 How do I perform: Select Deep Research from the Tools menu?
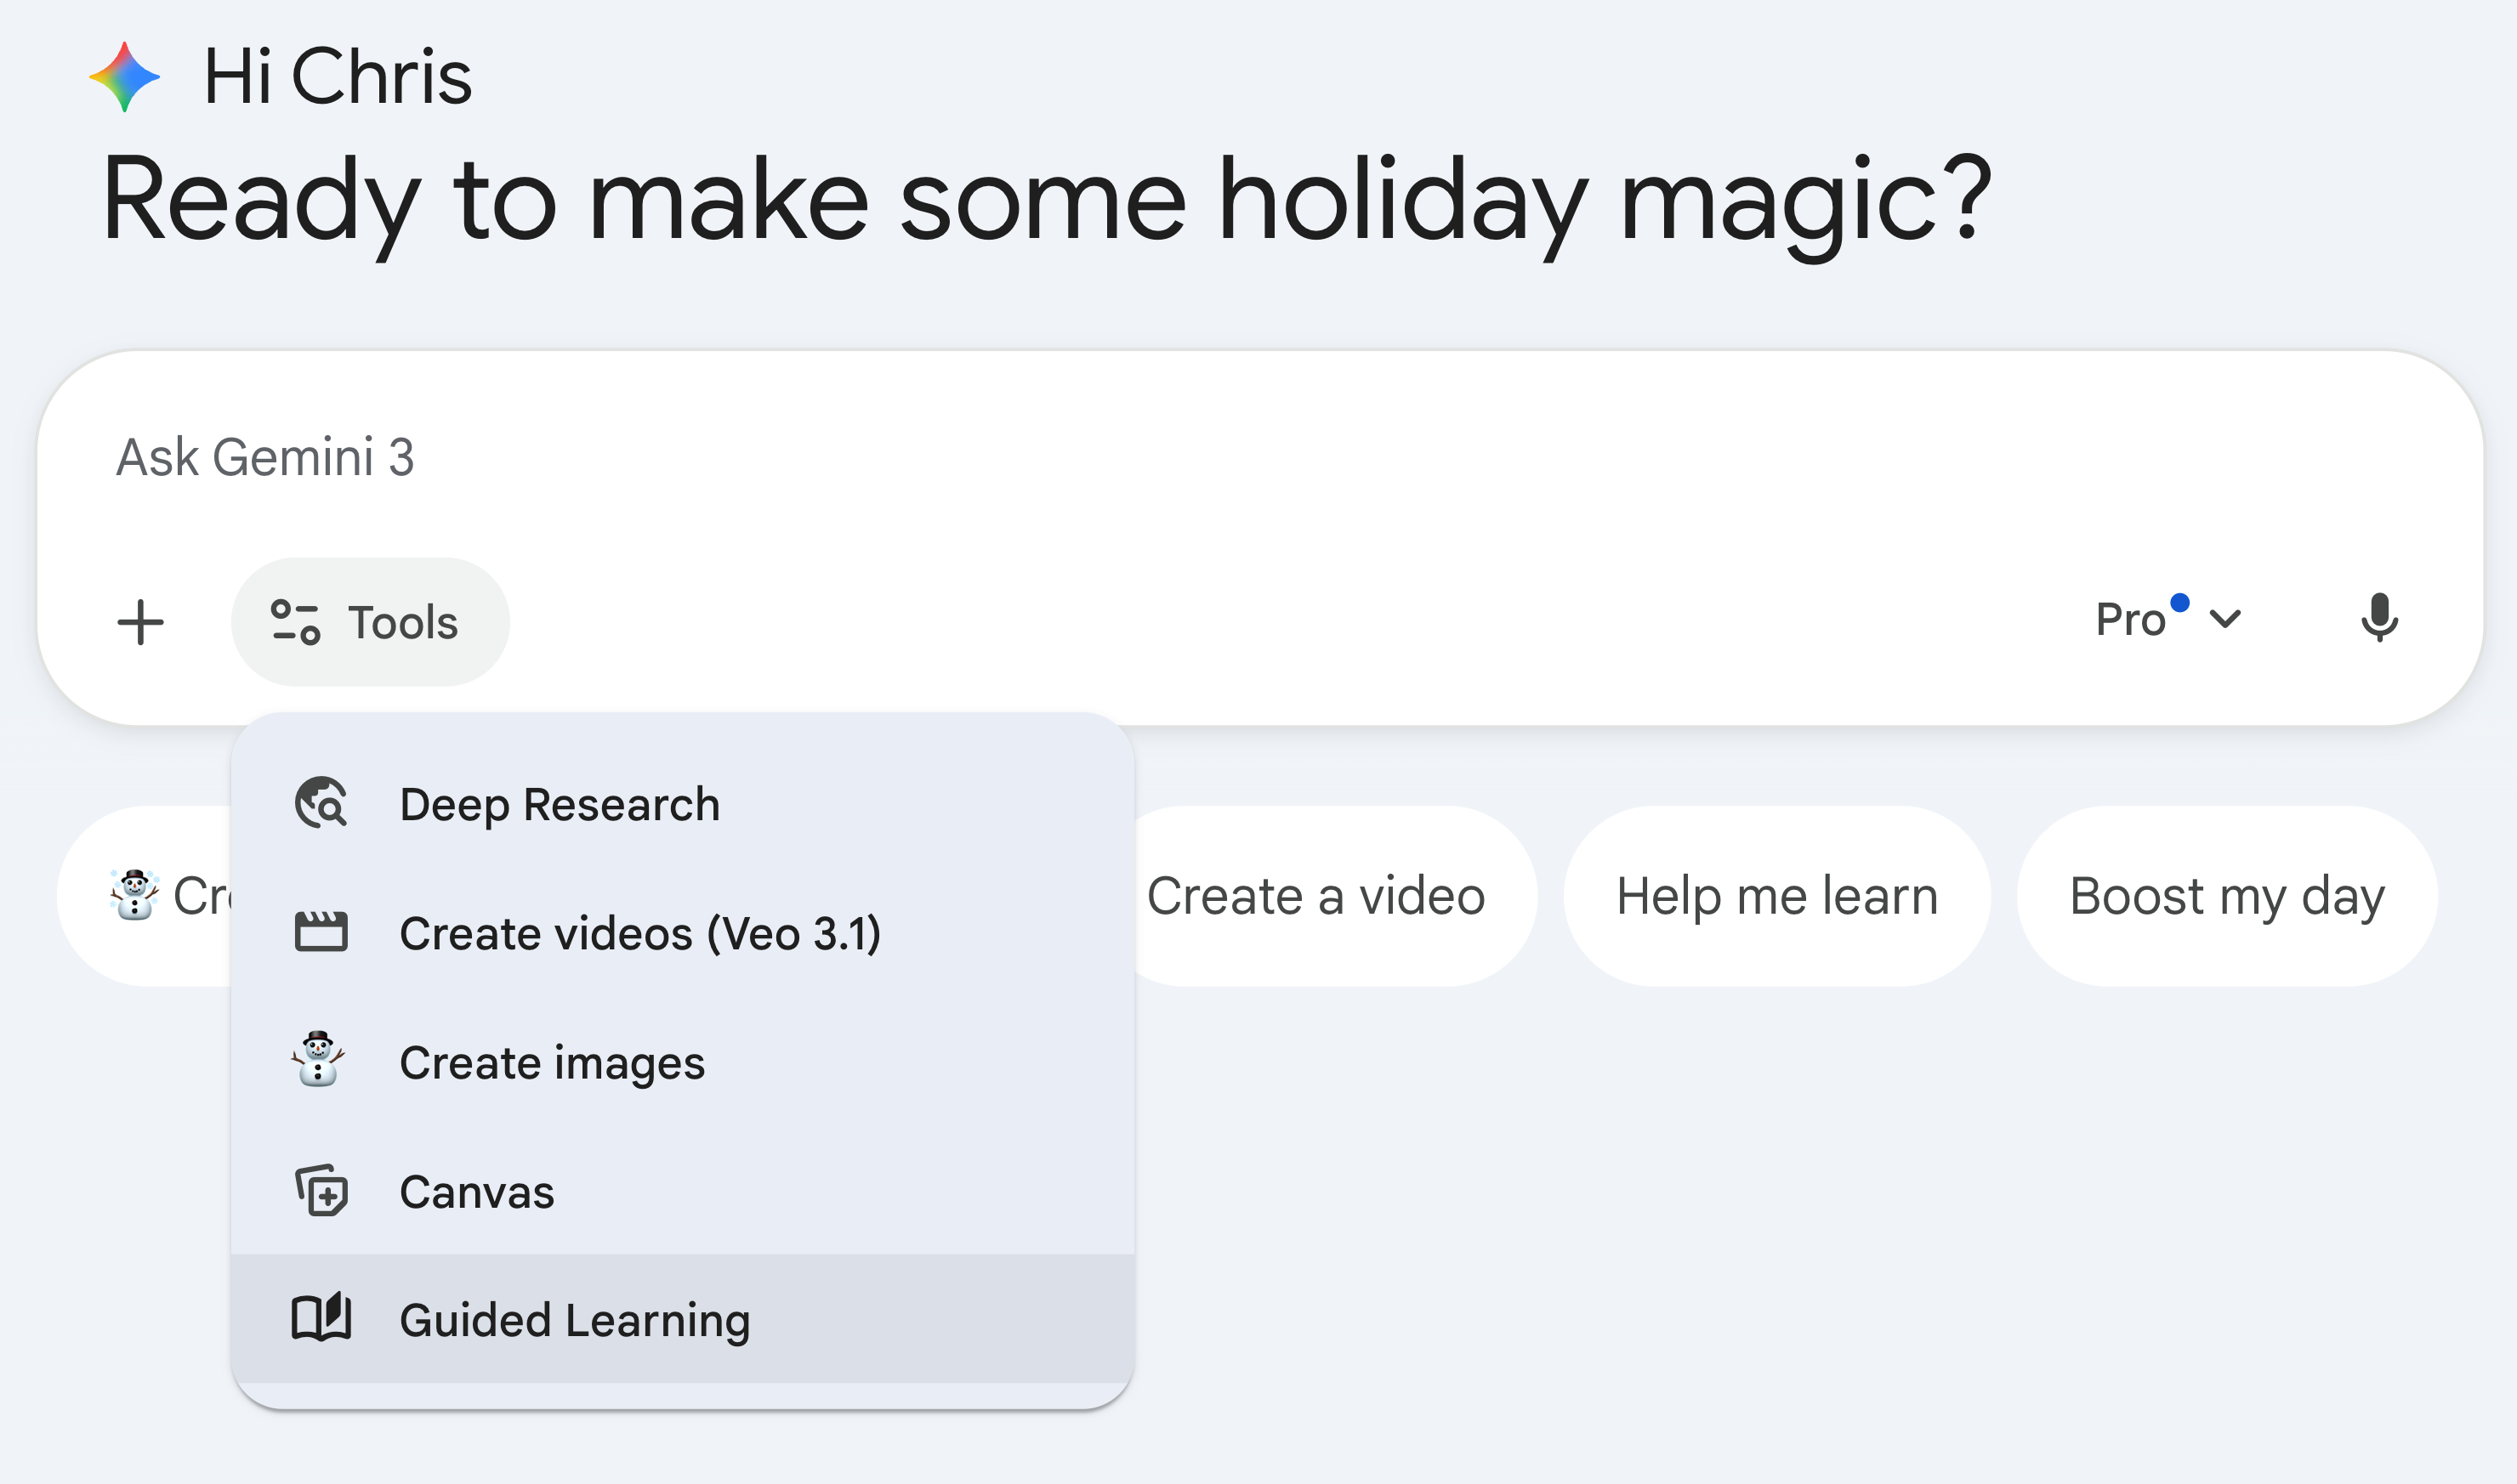[x=682, y=804]
